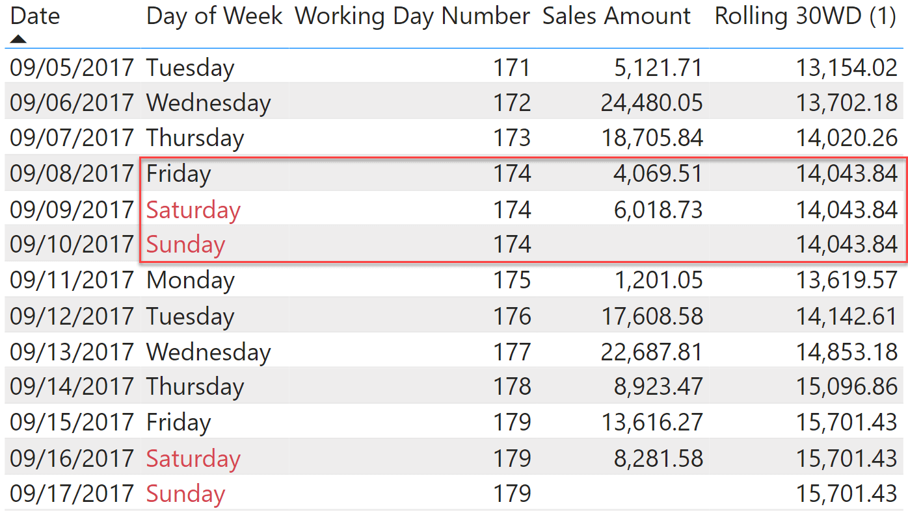Click the empty sales cell for 09/17/2017
The height and width of the screenshot is (511, 908).
(624, 494)
